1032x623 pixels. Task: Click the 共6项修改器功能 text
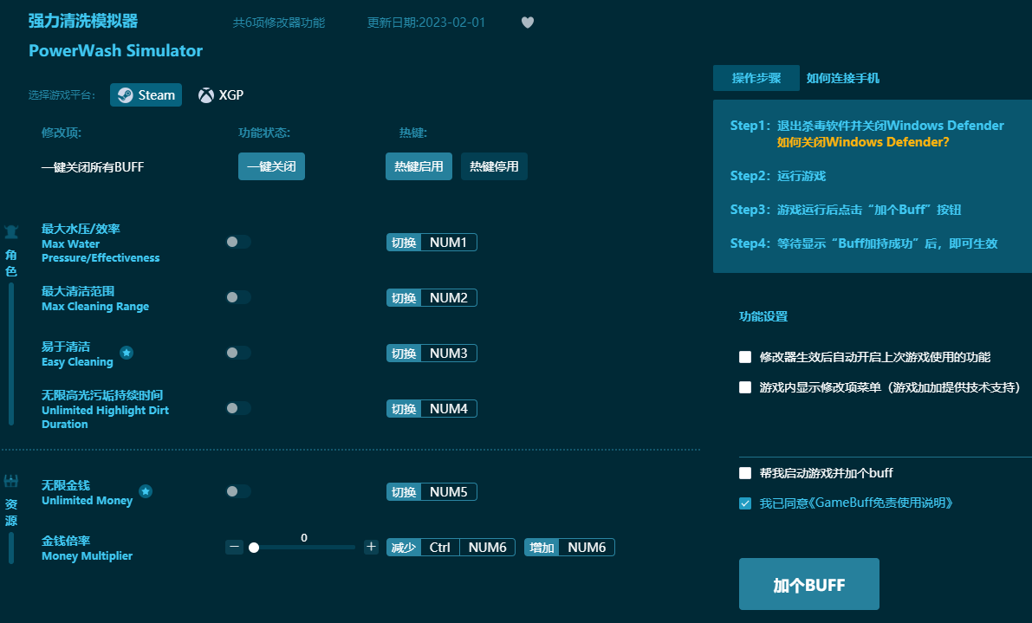click(x=279, y=23)
